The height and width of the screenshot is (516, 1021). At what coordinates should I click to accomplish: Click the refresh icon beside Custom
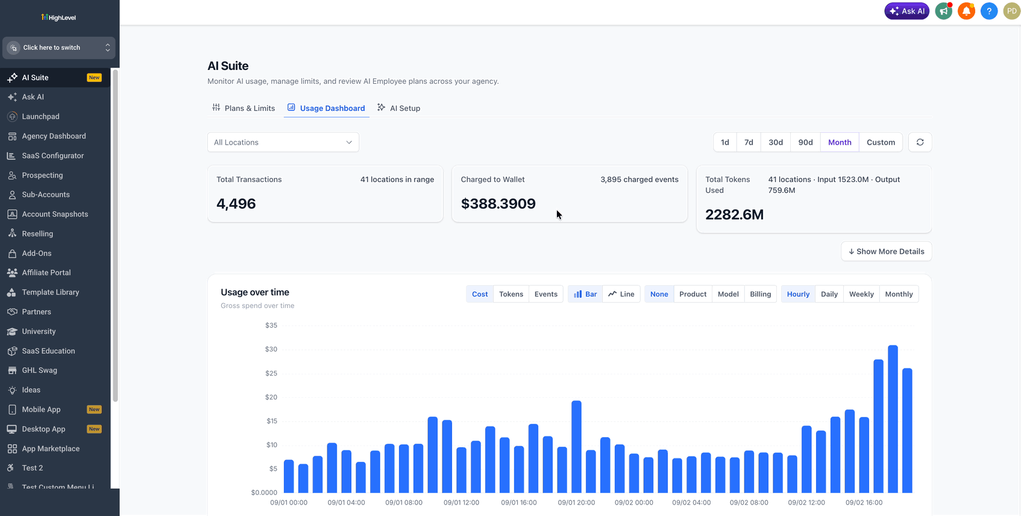coord(920,142)
